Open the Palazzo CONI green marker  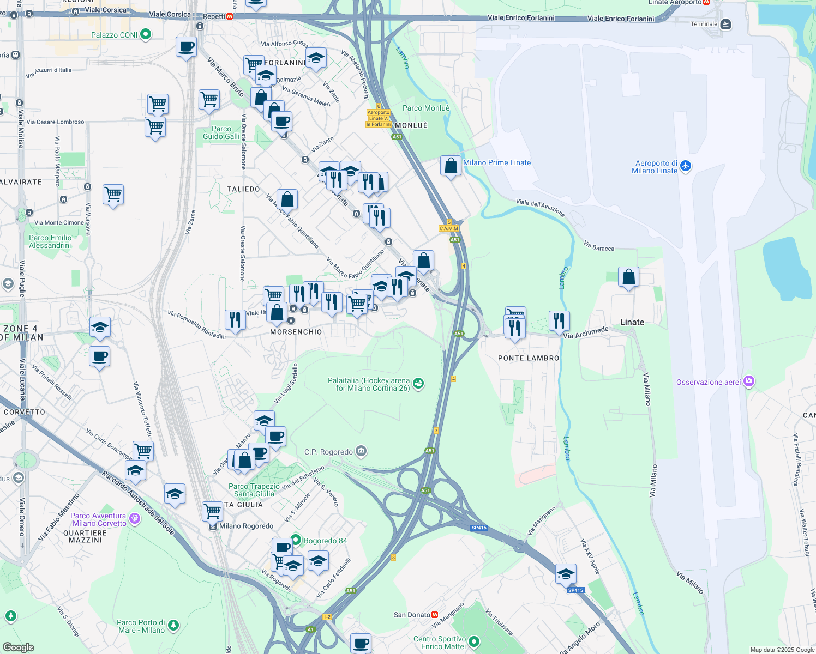tap(145, 34)
